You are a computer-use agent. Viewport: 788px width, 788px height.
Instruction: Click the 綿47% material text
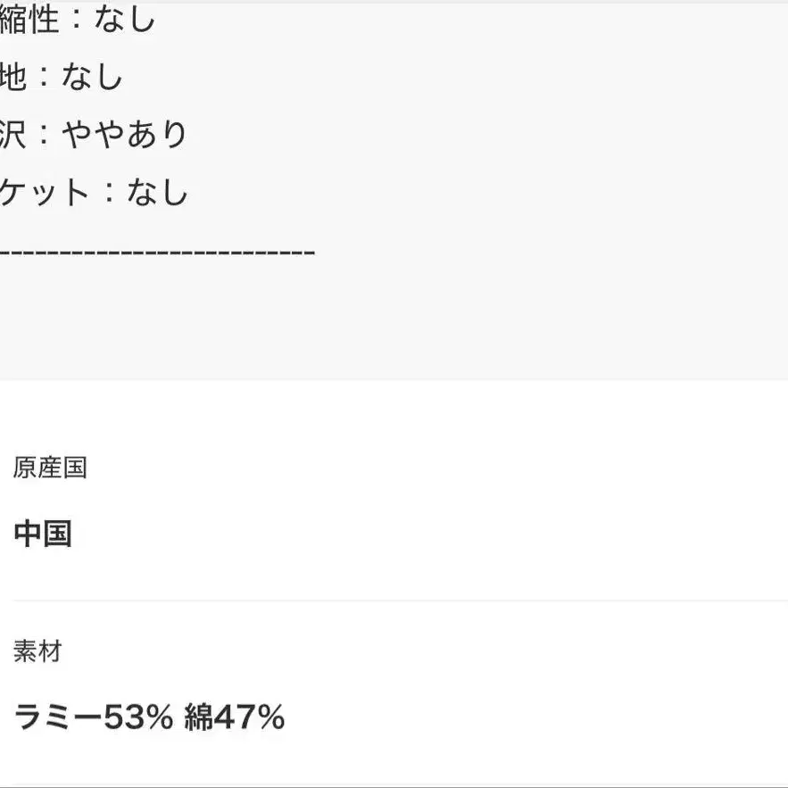(x=235, y=717)
